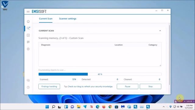Open the Windows Start menu
This screenshot has height=110, width=195.
coord(47,107)
